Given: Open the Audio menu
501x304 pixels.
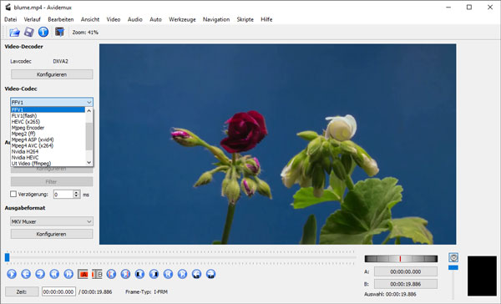Looking at the screenshot, I should tap(134, 19).
